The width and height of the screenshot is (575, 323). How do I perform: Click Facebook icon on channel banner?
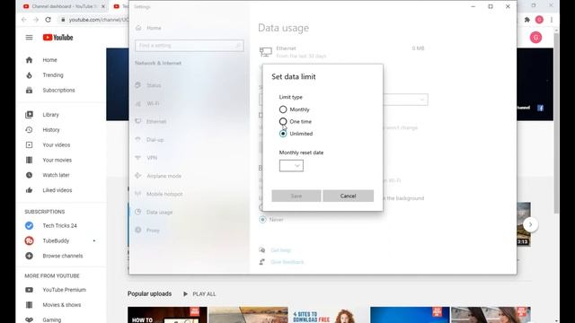541,108
